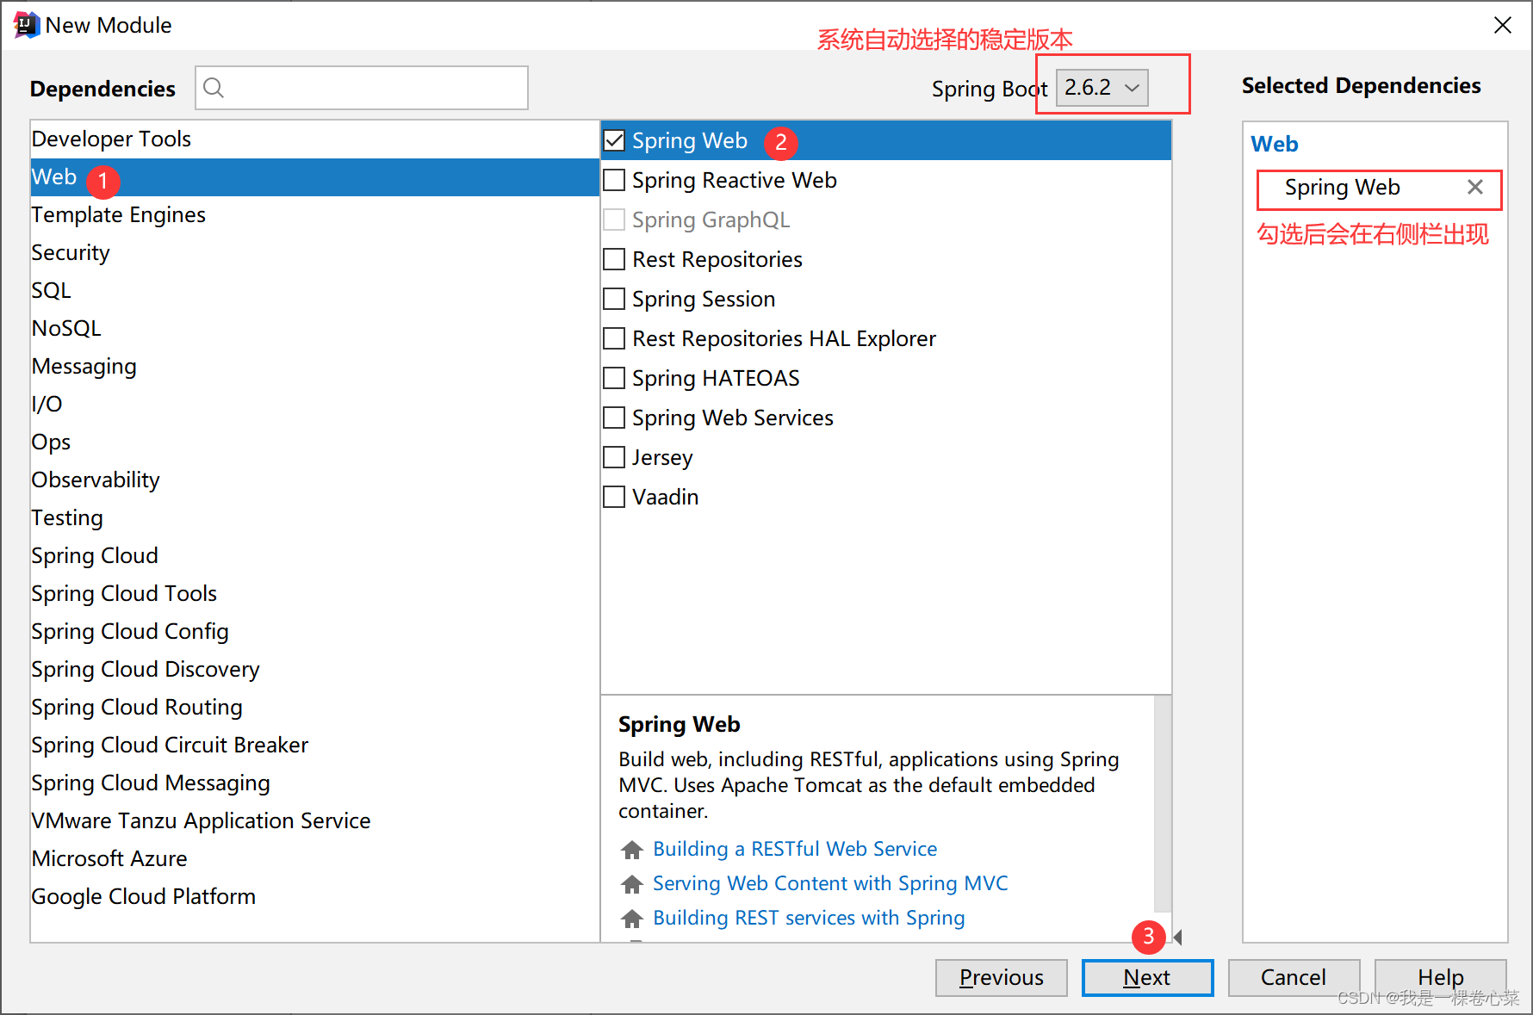Enable the Spring Reactive Web checkbox
Image resolution: width=1533 pixels, height=1015 pixels.
pos(614,180)
